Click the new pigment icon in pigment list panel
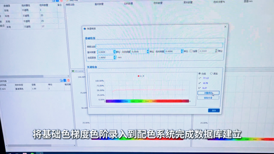 pos(61,80)
